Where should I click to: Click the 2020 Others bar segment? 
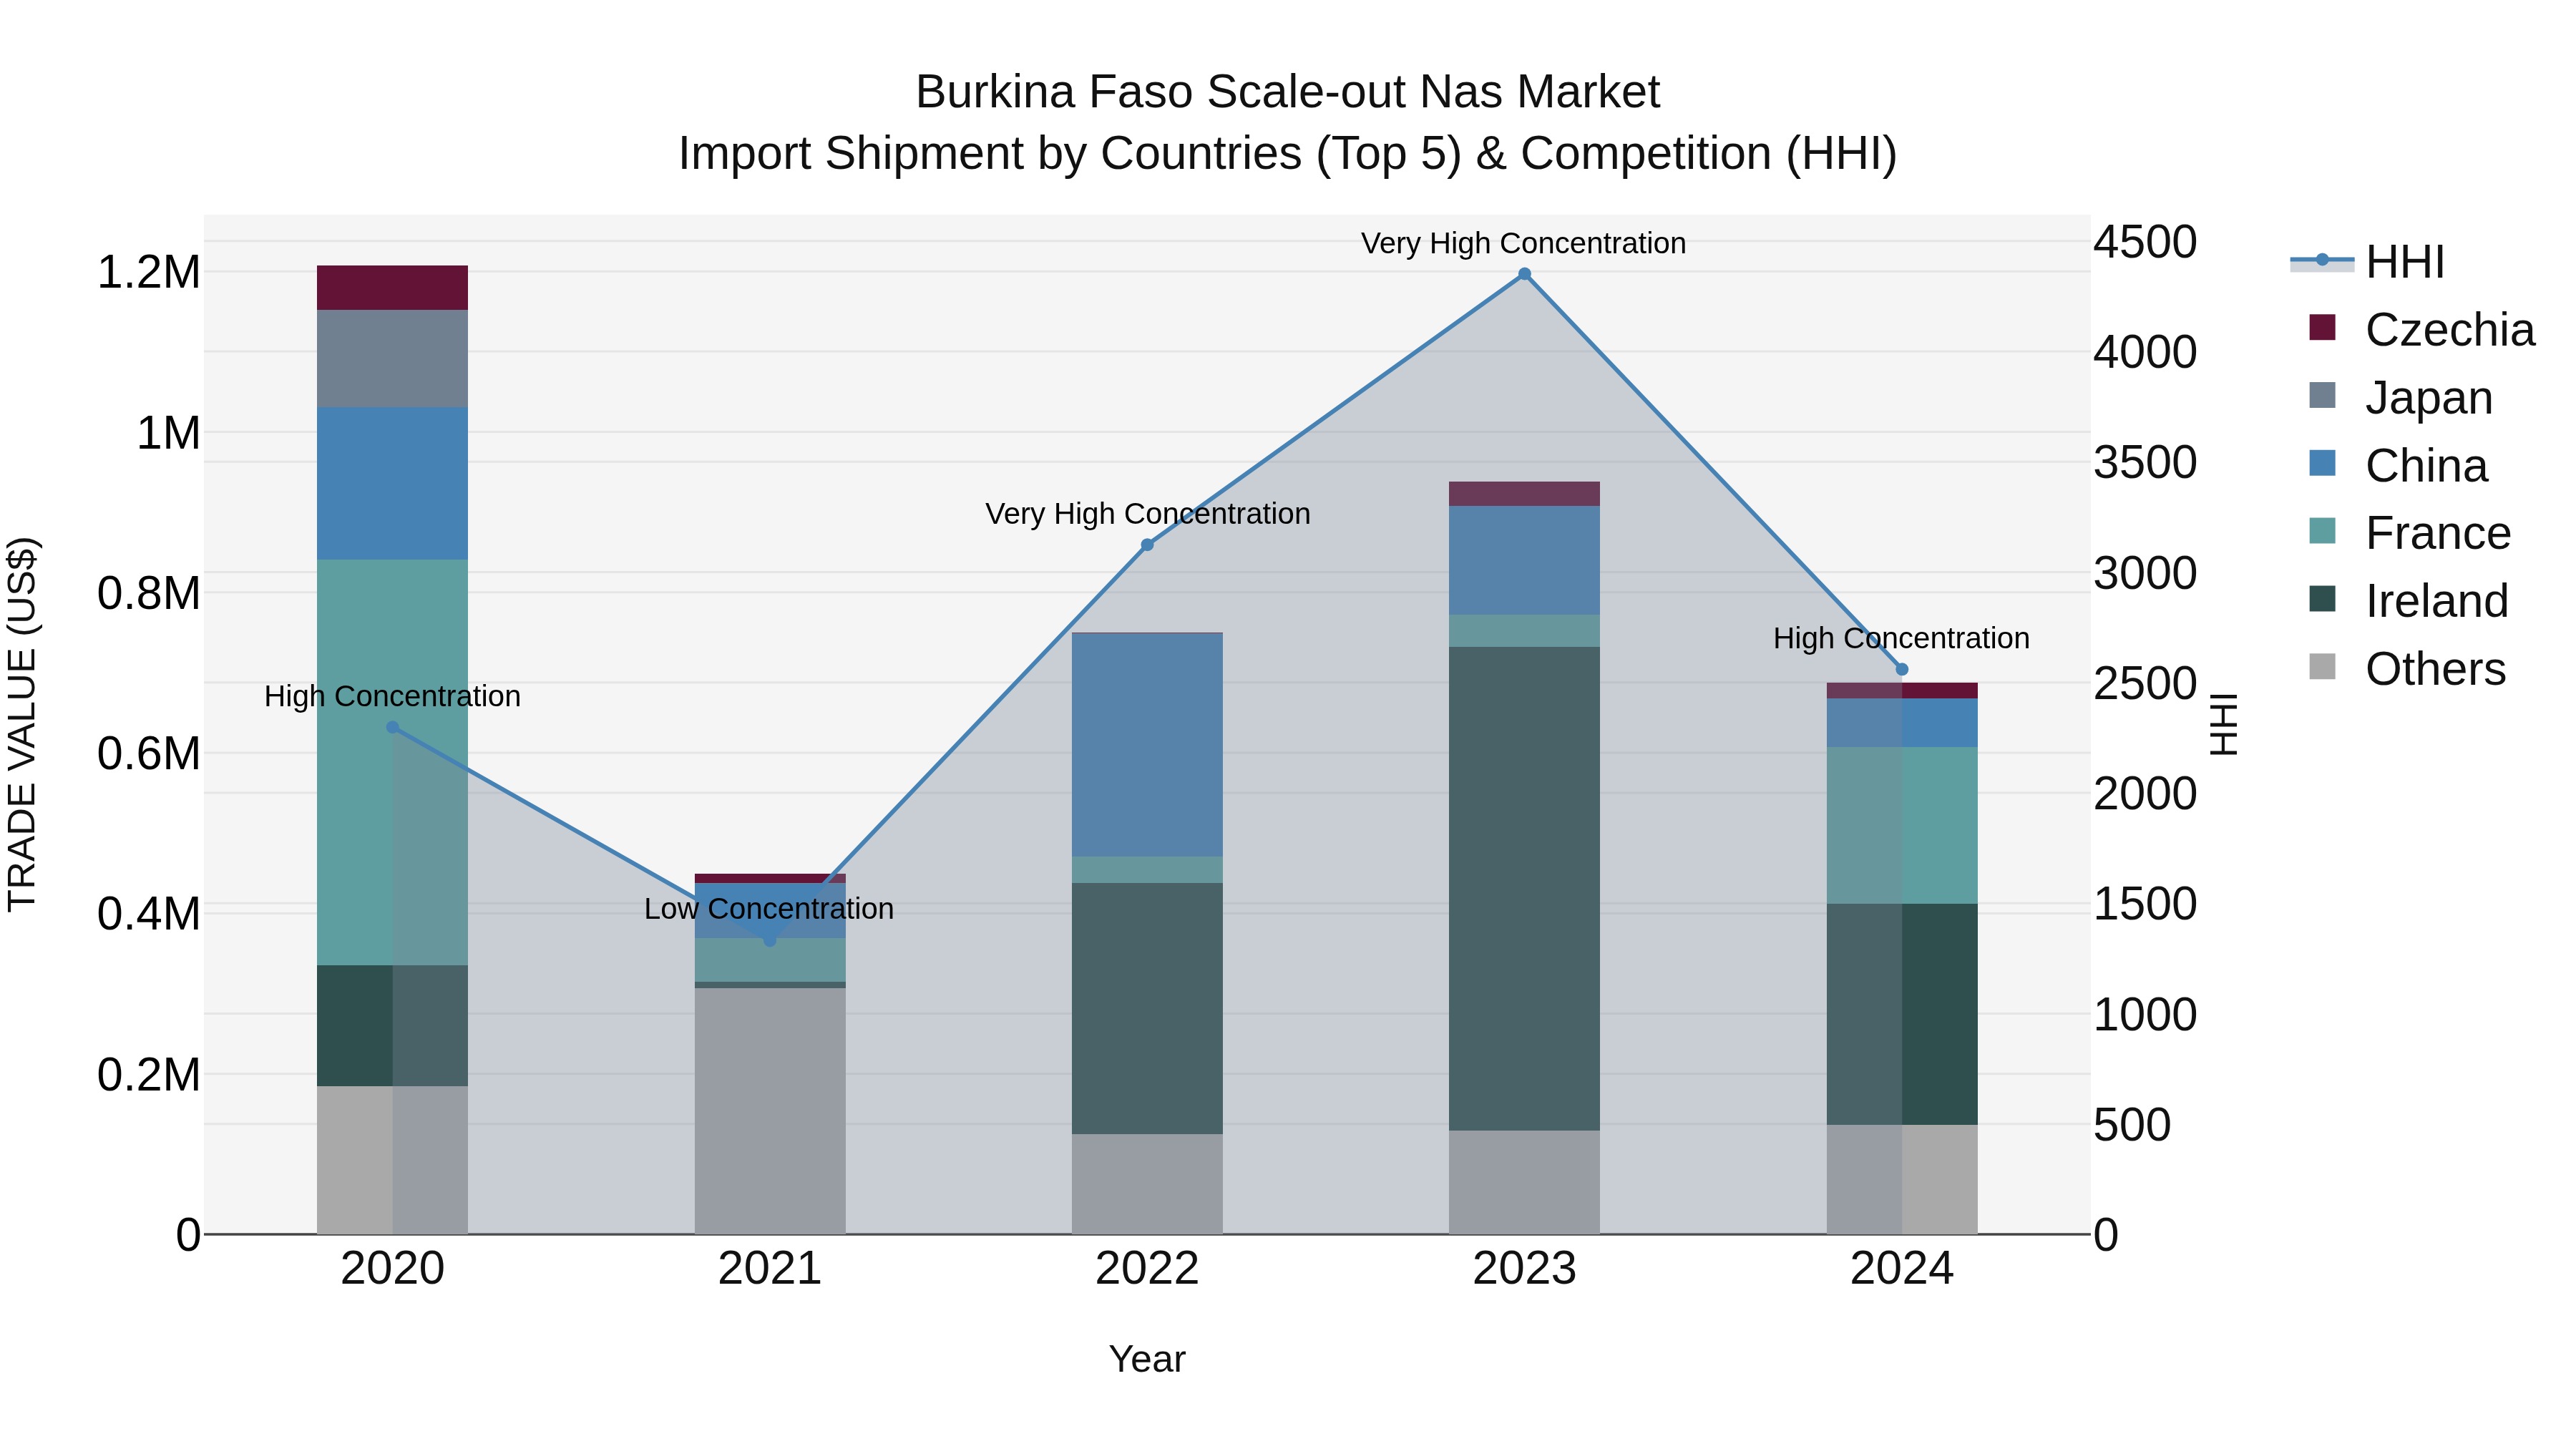393,1161
